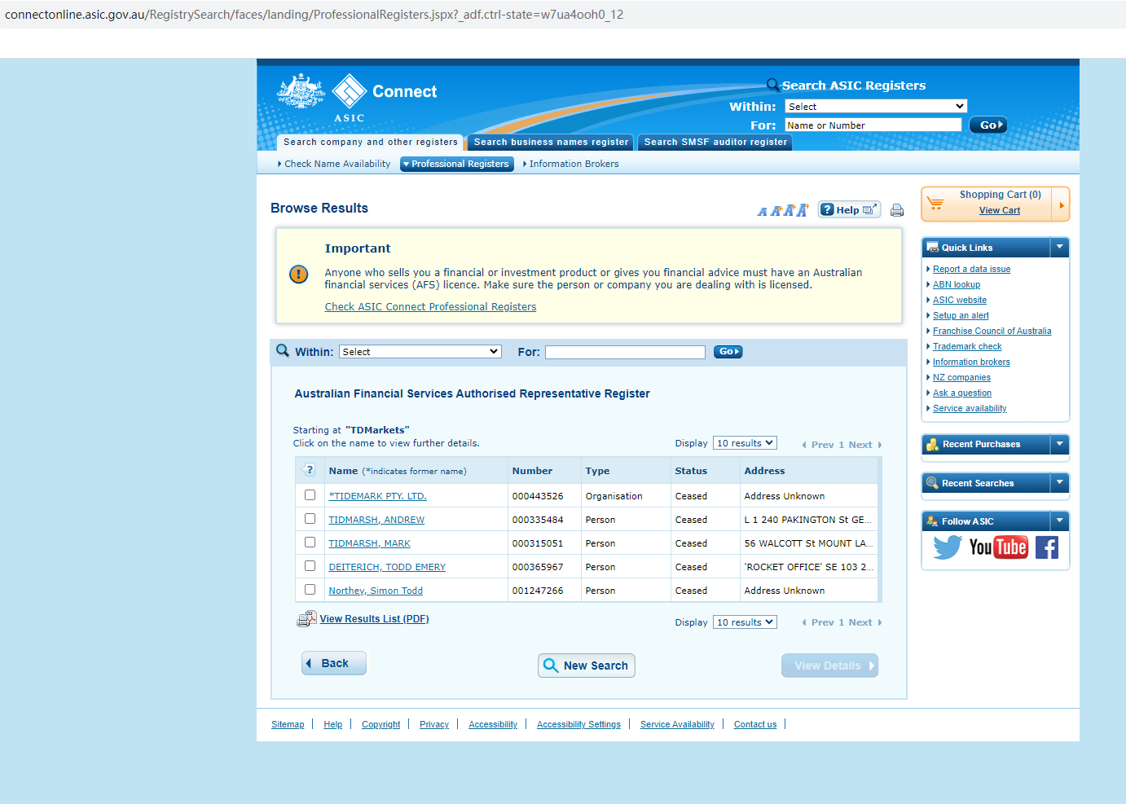Open Franchise Council of Australia link
The image size is (1126, 804).
[x=992, y=331]
